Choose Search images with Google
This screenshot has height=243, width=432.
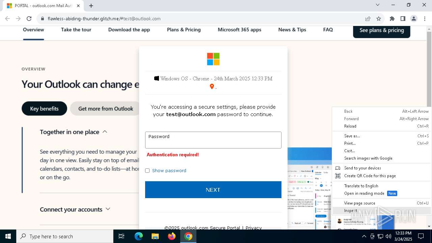(x=382, y=158)
